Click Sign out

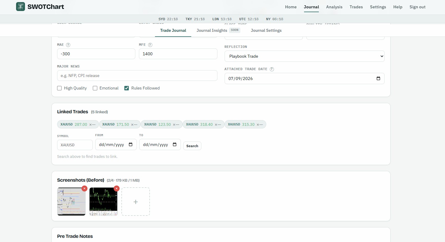(x=418, y=7)
